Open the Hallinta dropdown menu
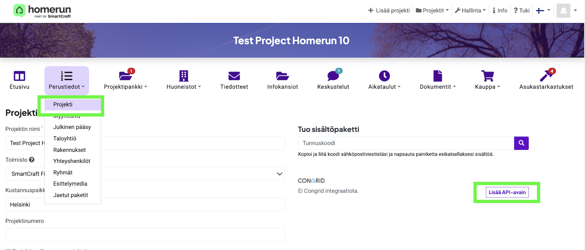The image size is (585, 250). (470, 11)
